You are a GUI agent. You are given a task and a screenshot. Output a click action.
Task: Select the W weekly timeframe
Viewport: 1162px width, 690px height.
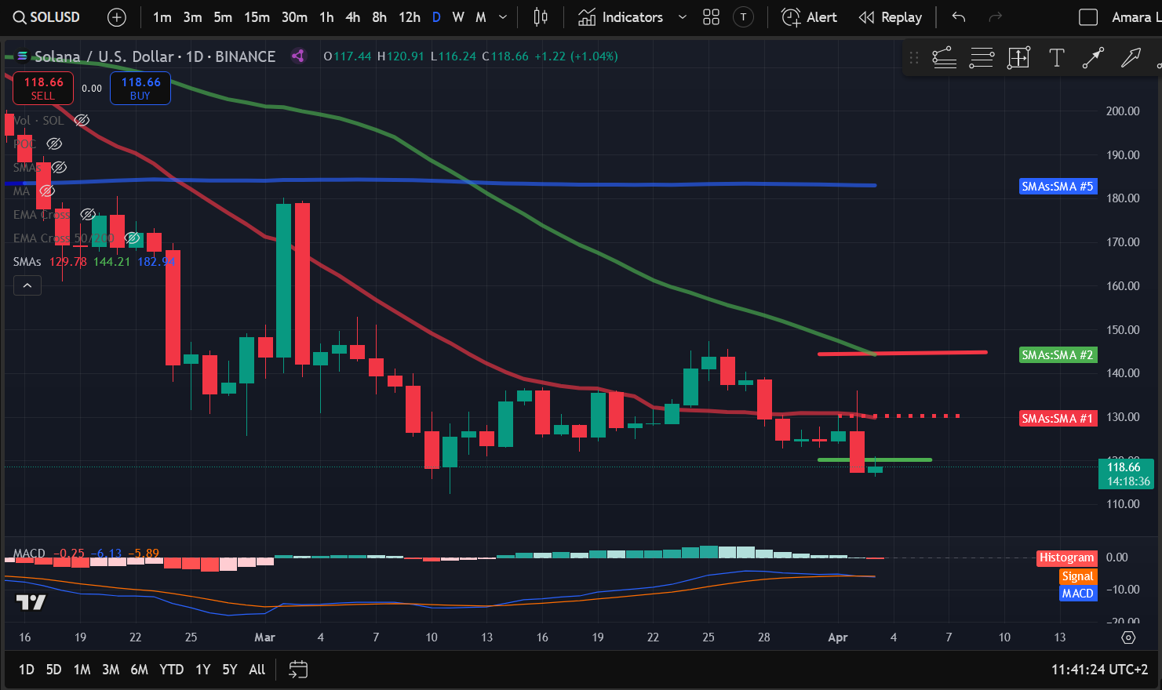coord(458,17)
